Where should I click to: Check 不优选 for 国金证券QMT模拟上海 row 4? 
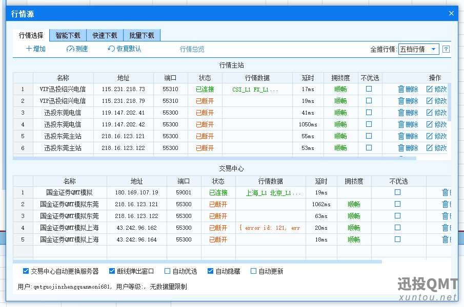[397, 228]
